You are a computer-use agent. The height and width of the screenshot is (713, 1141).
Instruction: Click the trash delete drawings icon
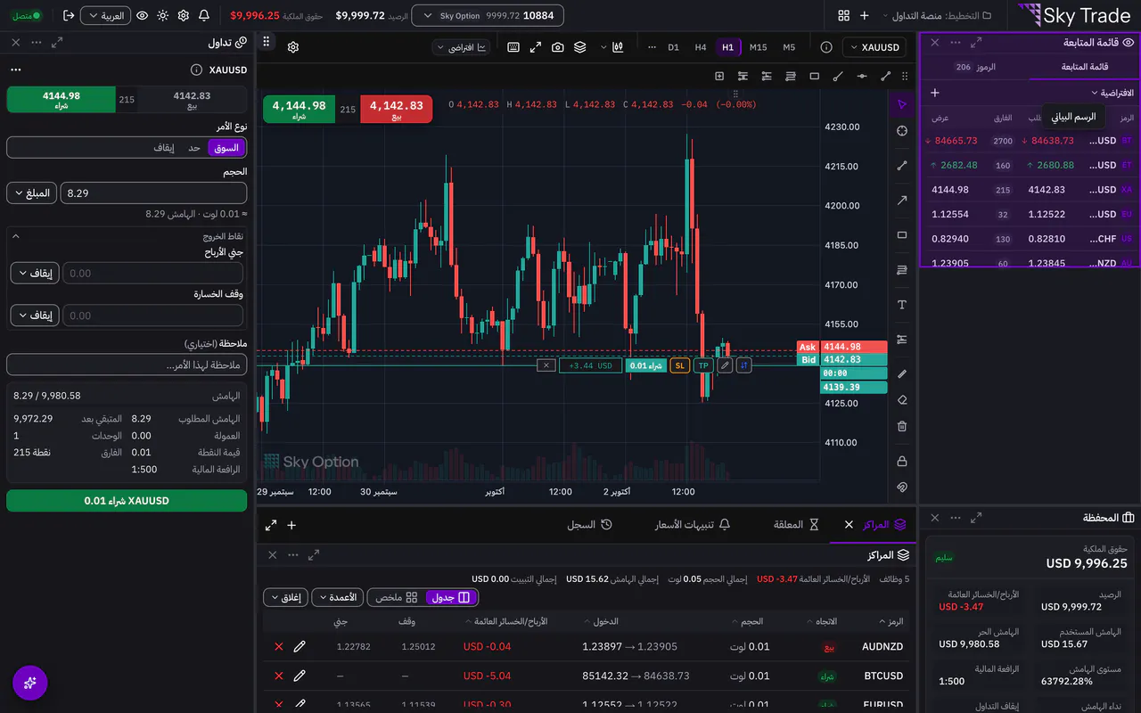tap(902, 426)
